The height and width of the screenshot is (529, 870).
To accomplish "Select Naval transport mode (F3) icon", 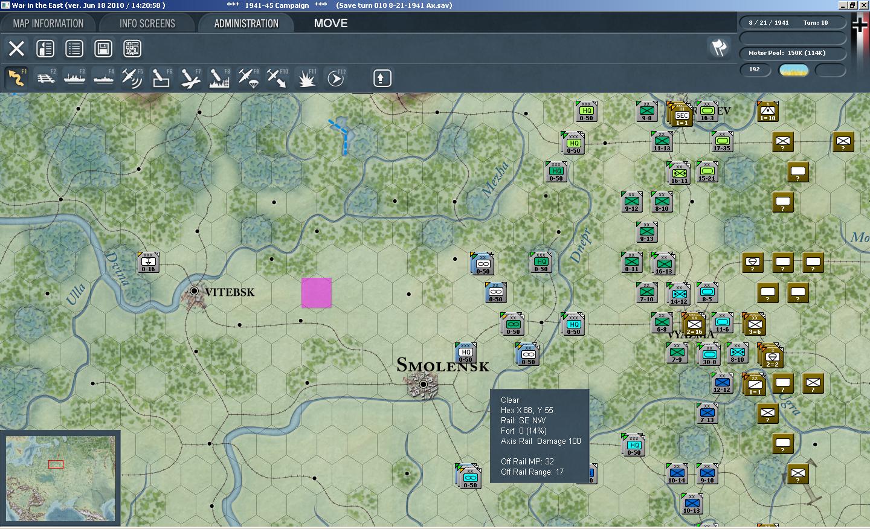I will click(x=74, y=79).
